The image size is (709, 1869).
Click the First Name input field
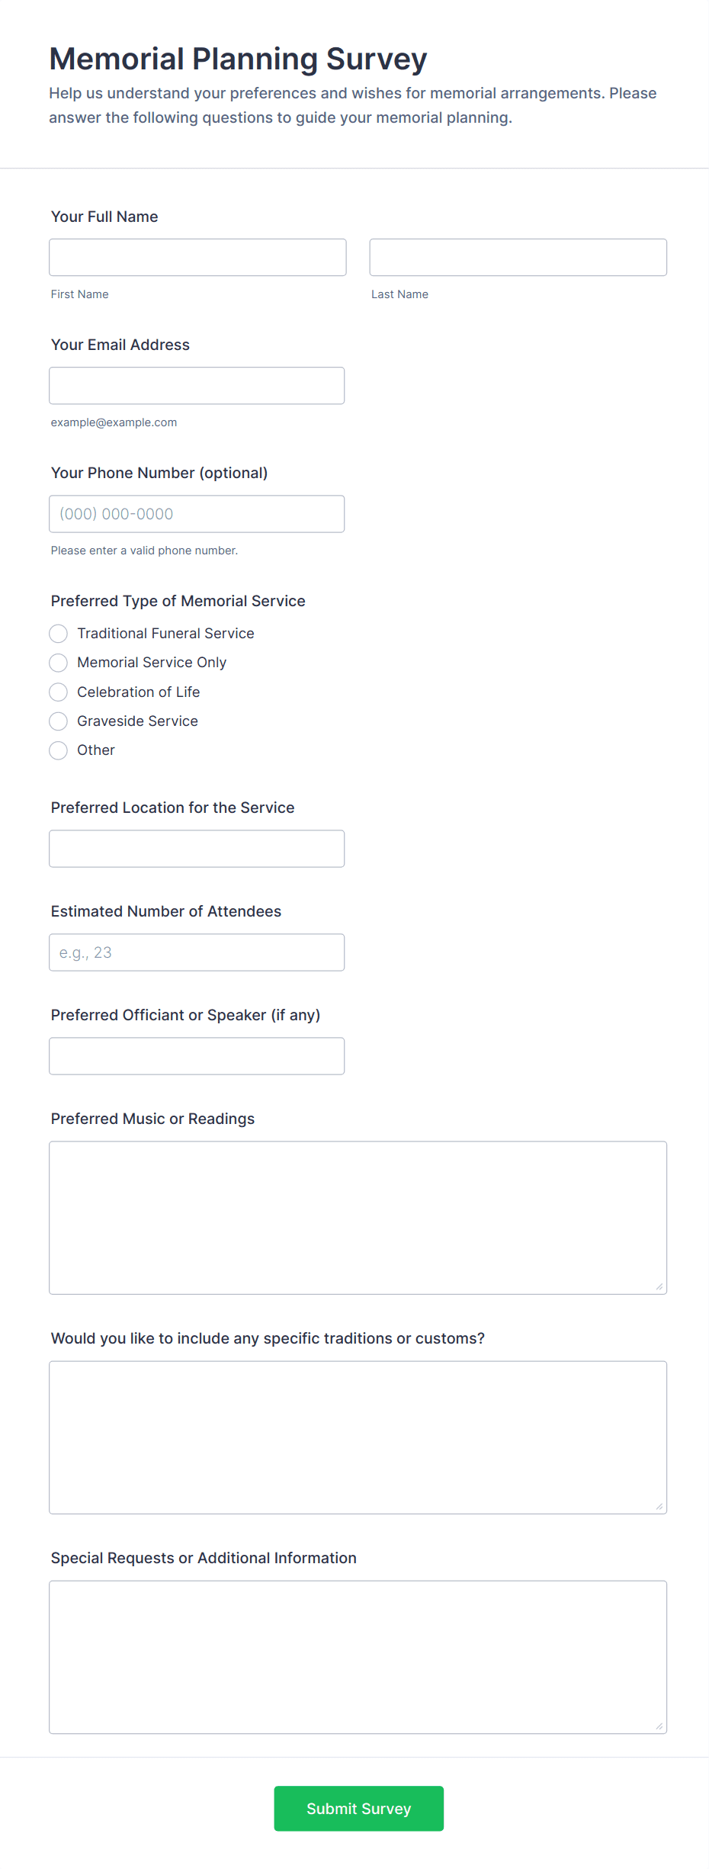(197, 258)
